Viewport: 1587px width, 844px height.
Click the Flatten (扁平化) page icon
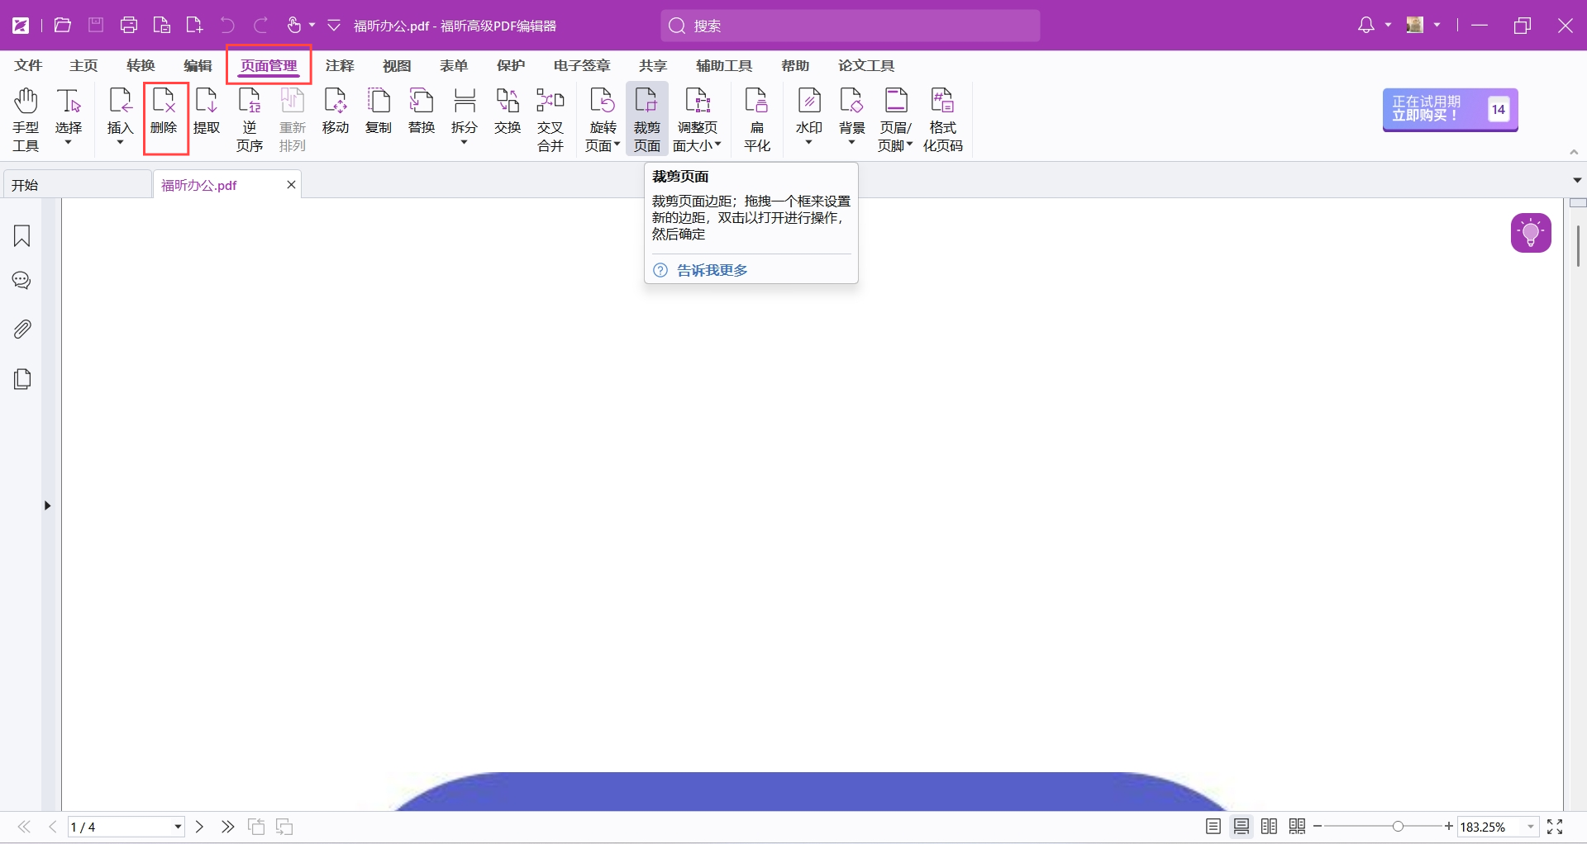(x=756, y=120)
